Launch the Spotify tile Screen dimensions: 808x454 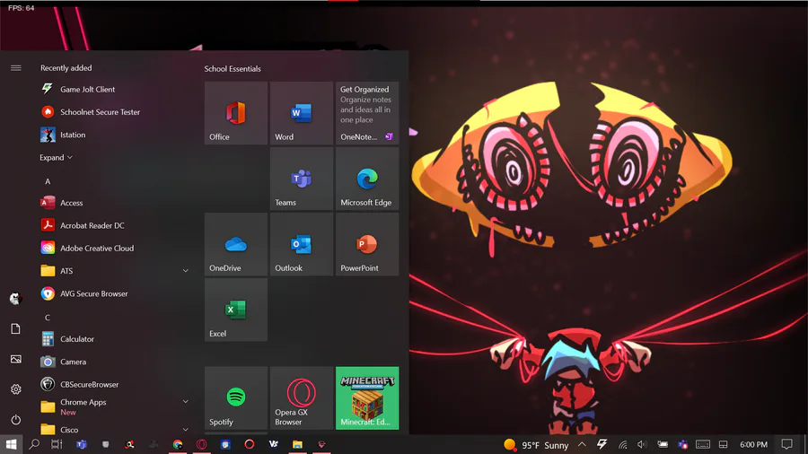236,397
